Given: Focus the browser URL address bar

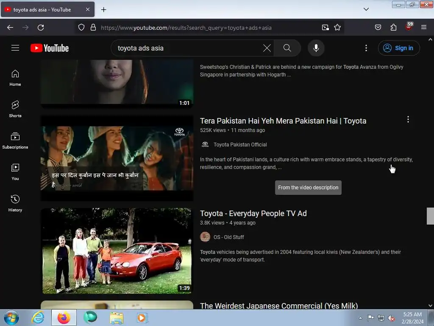Looking at the screenshot, I should [209, 28].
